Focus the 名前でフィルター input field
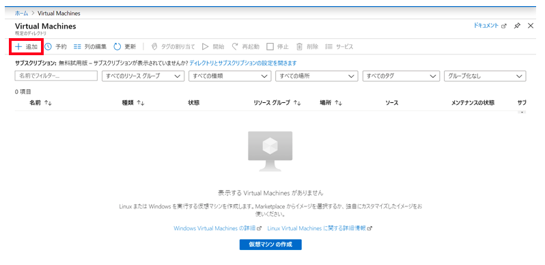This screenshot has width=545, height=265. [x=56, y=76]
